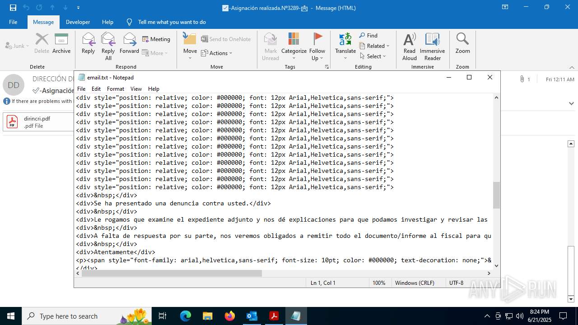Viewport: 578px width, 325px height.
Task: Open Firefox from taskbar
Action: 230,316
